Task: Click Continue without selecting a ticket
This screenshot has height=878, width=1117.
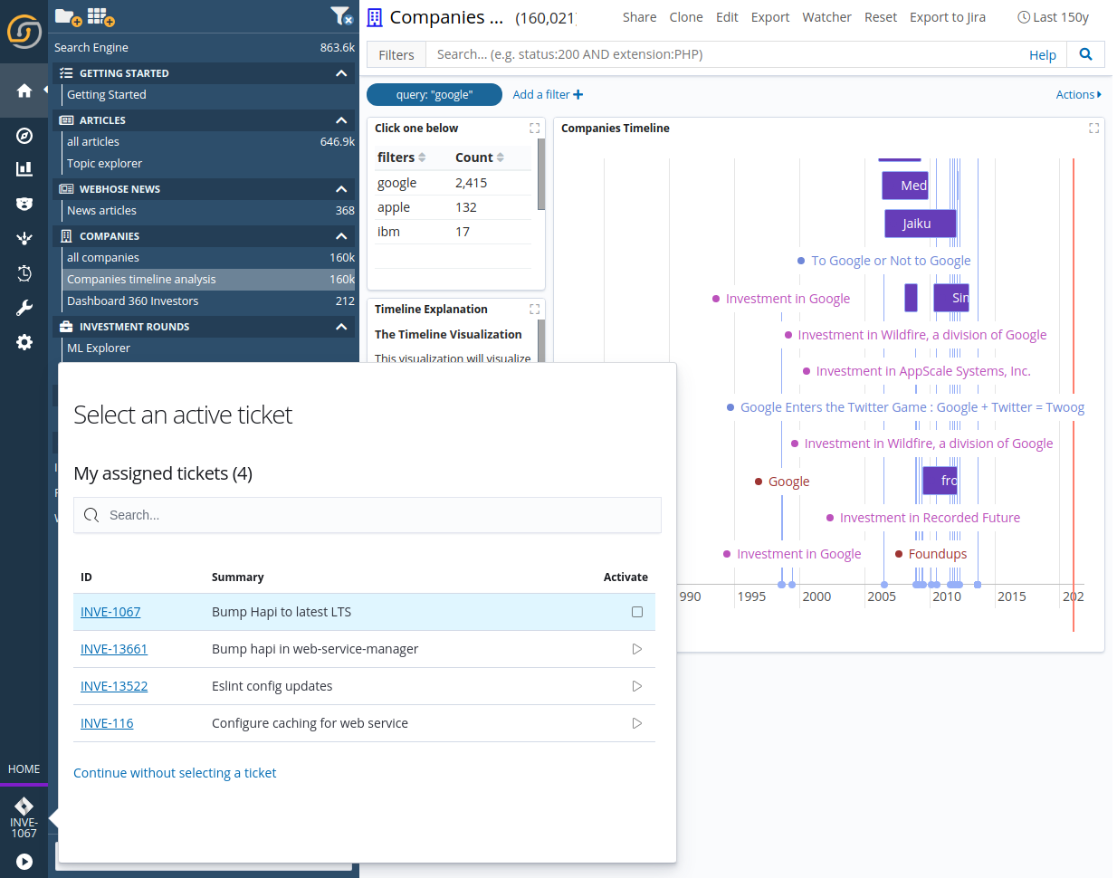Action: (x=175, y=773)
